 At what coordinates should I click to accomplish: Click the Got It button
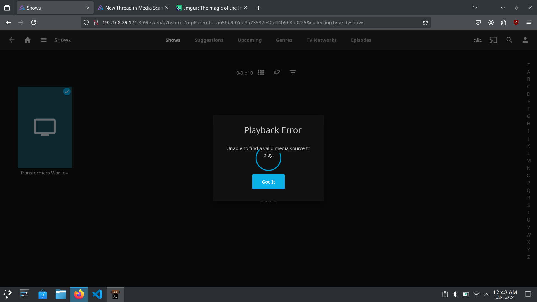tap(268, 182)
